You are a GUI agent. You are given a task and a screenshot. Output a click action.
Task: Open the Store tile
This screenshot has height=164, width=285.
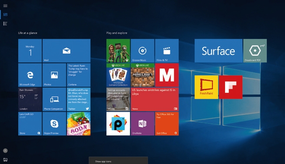[x=30, y=124]
